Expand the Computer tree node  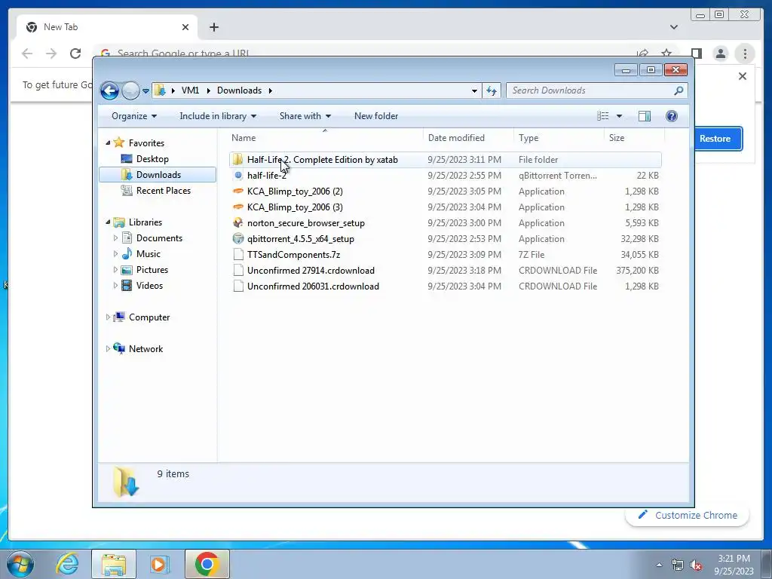pos(108,317)
